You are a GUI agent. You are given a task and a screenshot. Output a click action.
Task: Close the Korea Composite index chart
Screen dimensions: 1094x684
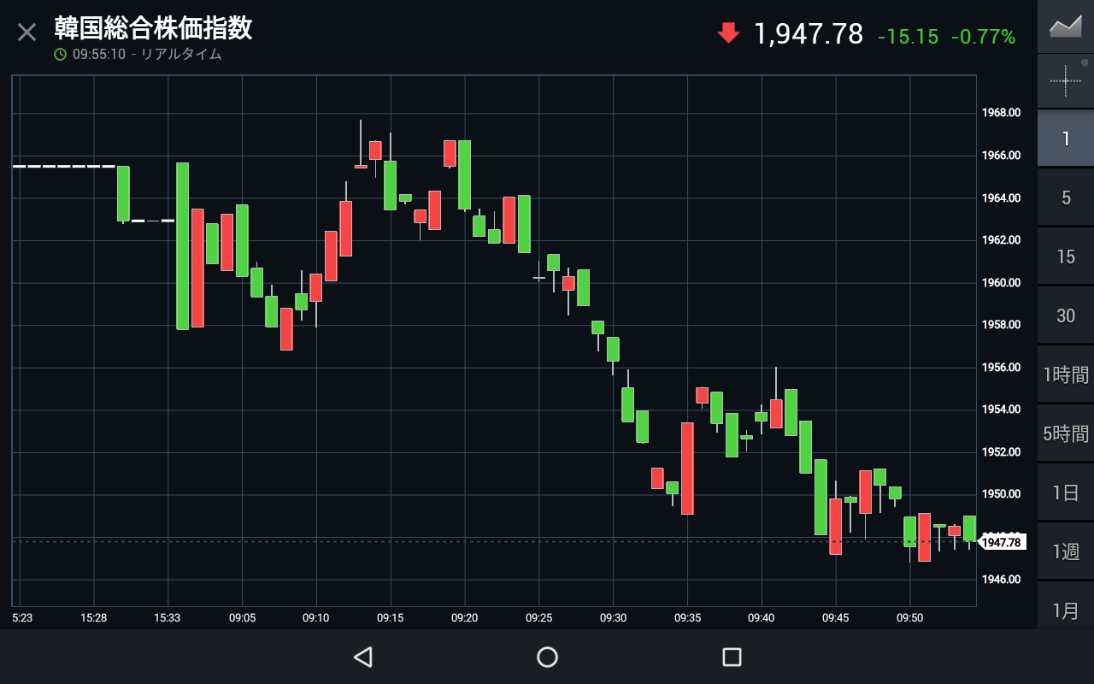(x=27, y=32)
